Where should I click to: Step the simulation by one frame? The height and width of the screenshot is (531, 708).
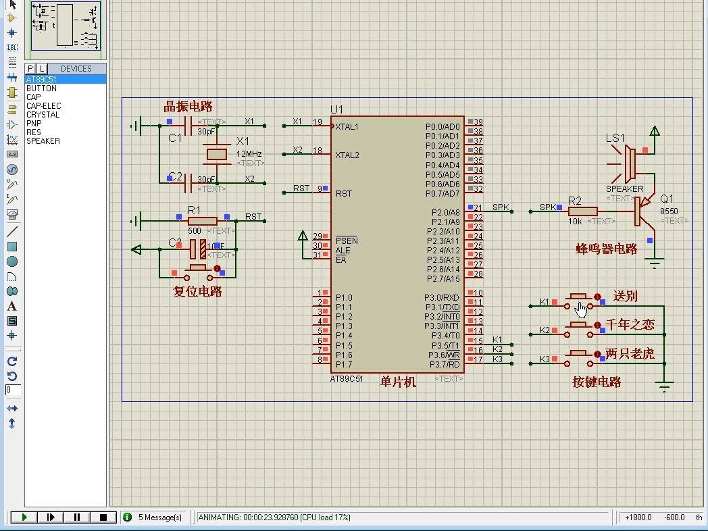point(50,517)
